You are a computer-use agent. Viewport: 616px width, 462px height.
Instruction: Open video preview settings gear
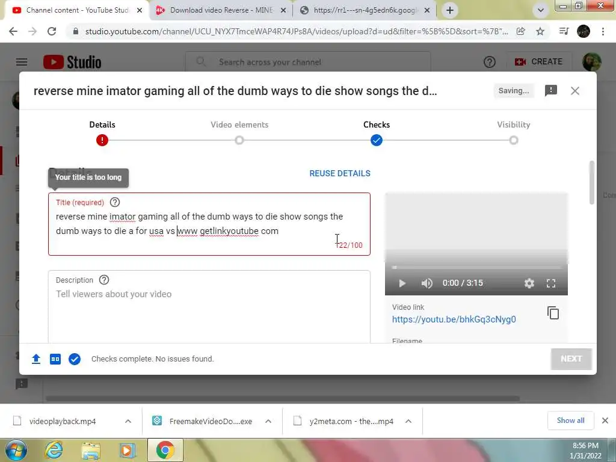point(529,283)
